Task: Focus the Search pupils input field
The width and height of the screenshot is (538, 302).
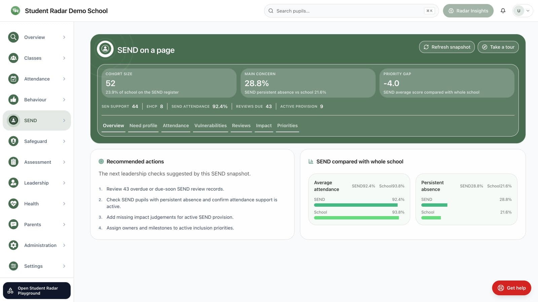Action: (x=351, y=11)
